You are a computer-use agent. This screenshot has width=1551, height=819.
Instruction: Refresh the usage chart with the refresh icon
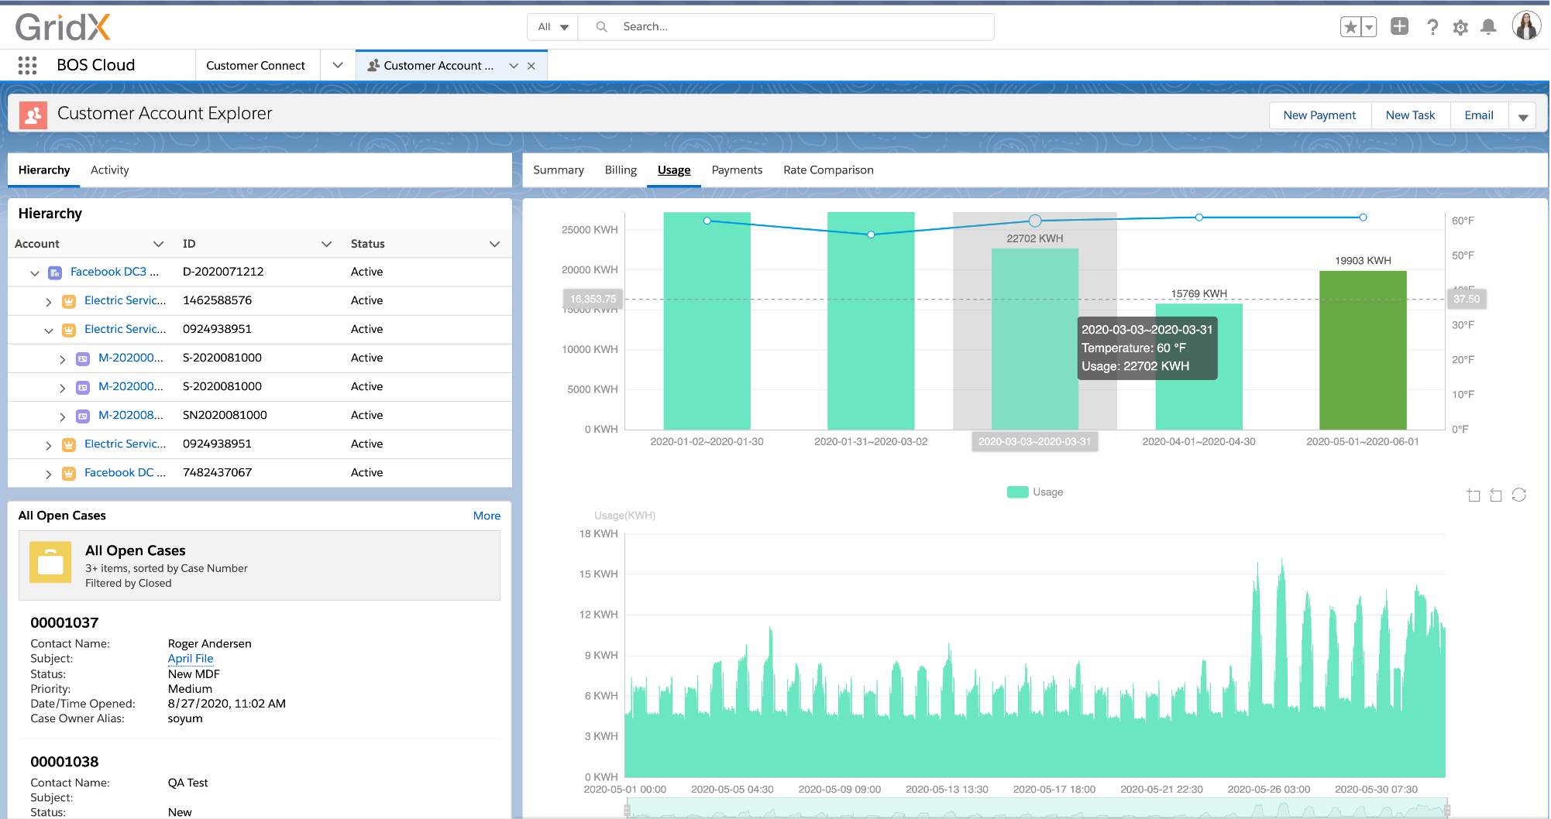1518,495
